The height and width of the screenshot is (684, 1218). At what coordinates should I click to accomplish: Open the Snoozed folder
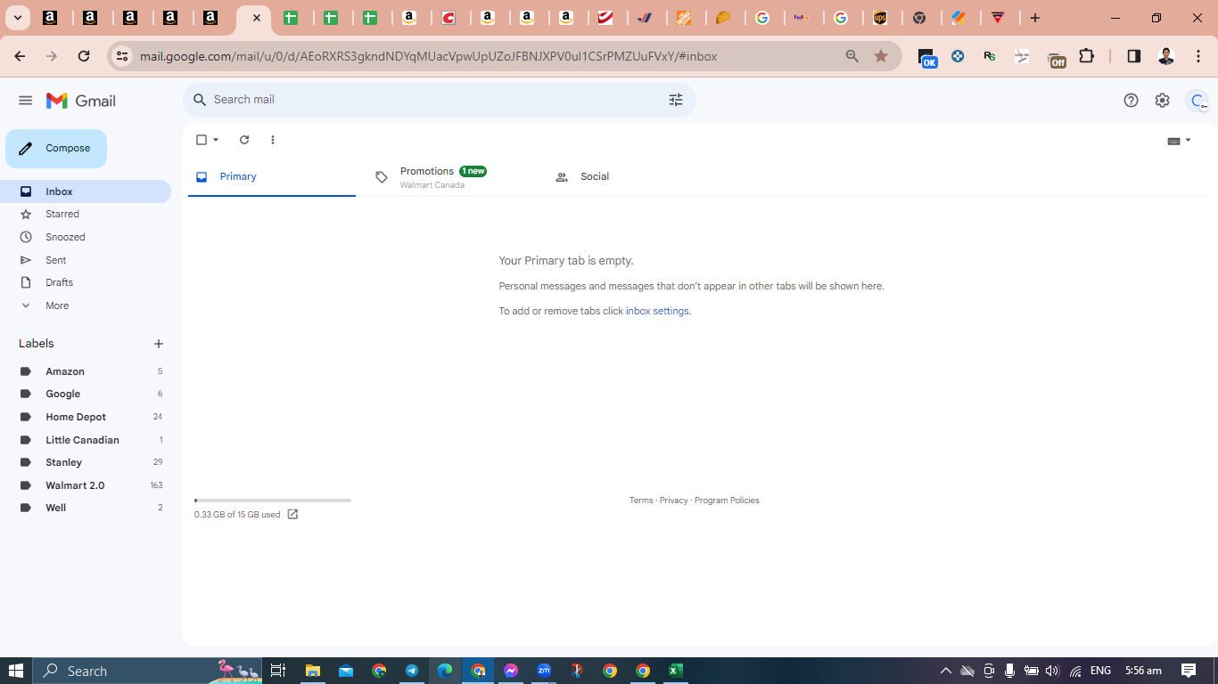[86, 237]
